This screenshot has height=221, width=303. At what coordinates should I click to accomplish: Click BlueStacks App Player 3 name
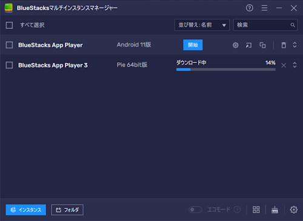(x=53, y=65)
